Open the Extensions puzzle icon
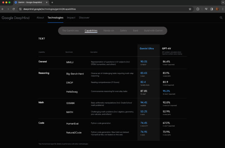 click(198, 9)
